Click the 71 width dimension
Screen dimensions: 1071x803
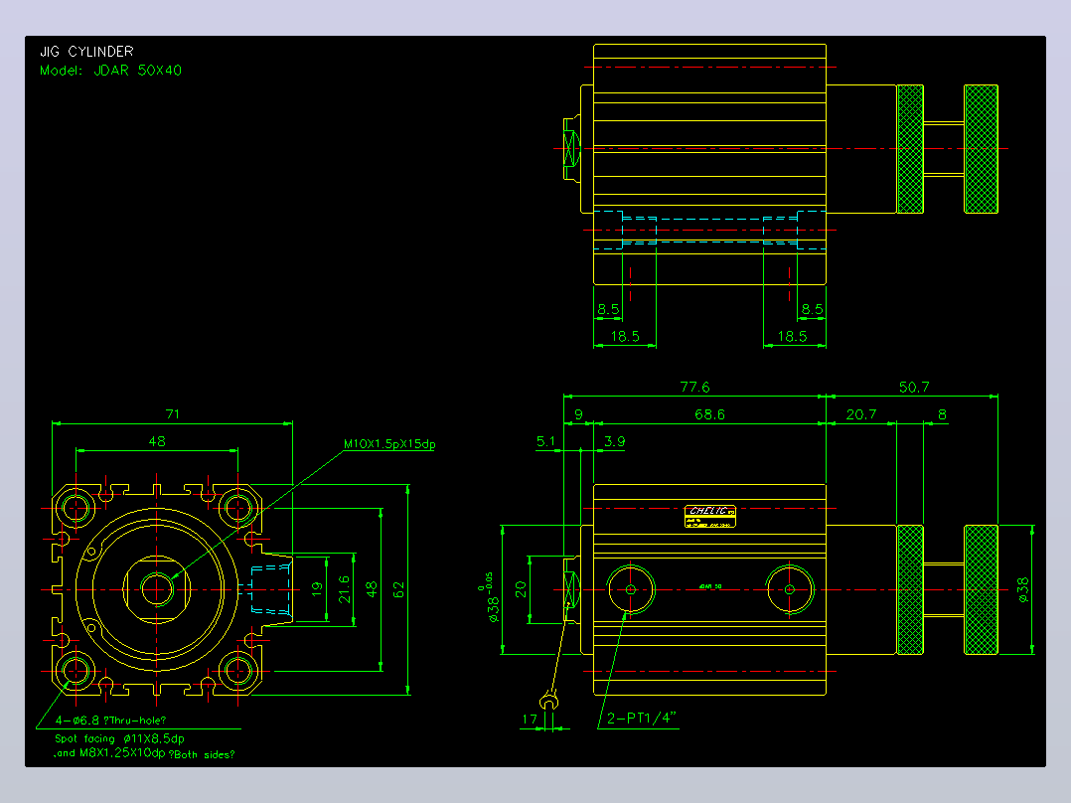click(173, 414)
